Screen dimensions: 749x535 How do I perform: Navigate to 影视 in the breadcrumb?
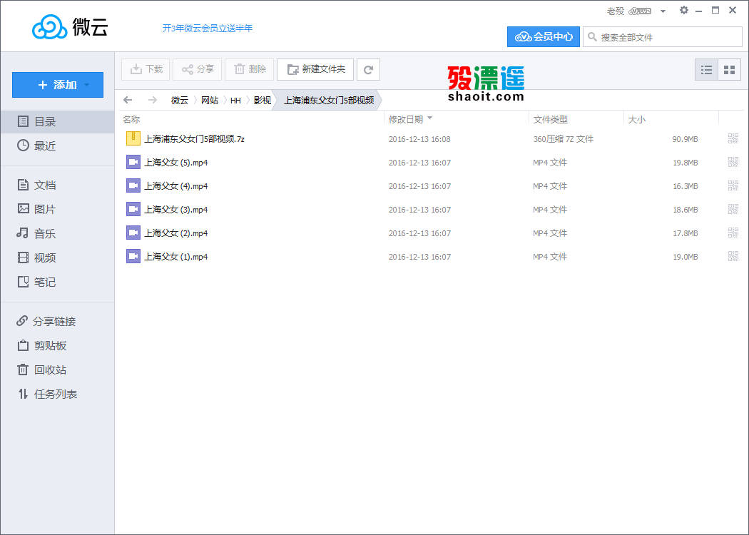tap(263, 101)
